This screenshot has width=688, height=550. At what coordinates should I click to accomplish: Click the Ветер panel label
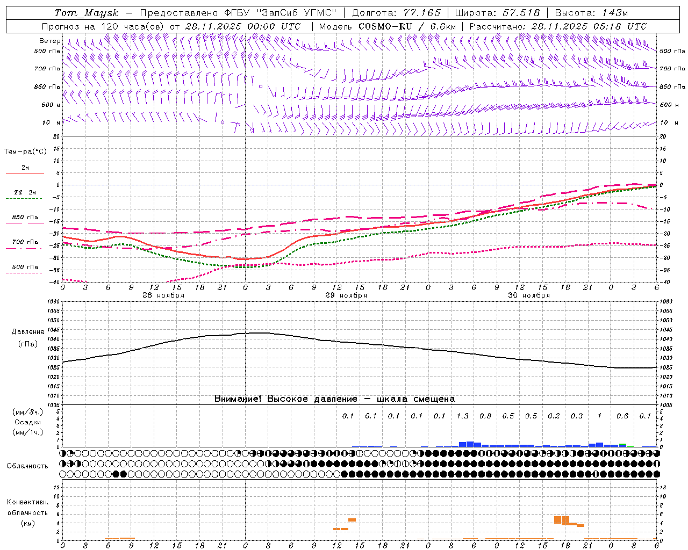tap(50, 41)
